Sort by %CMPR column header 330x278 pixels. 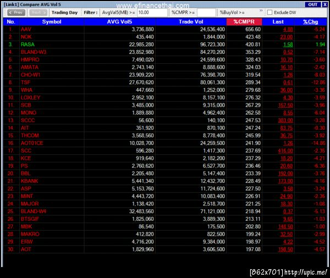coord(244,22)
